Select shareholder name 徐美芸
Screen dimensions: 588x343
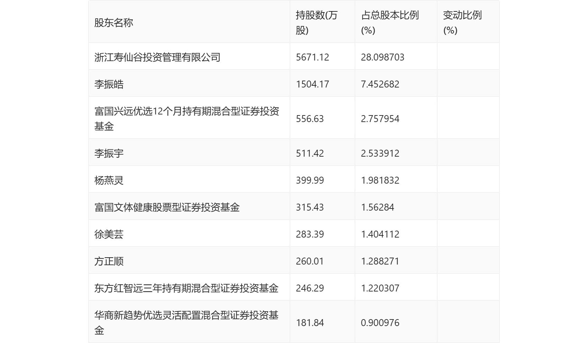coord(109,234)
